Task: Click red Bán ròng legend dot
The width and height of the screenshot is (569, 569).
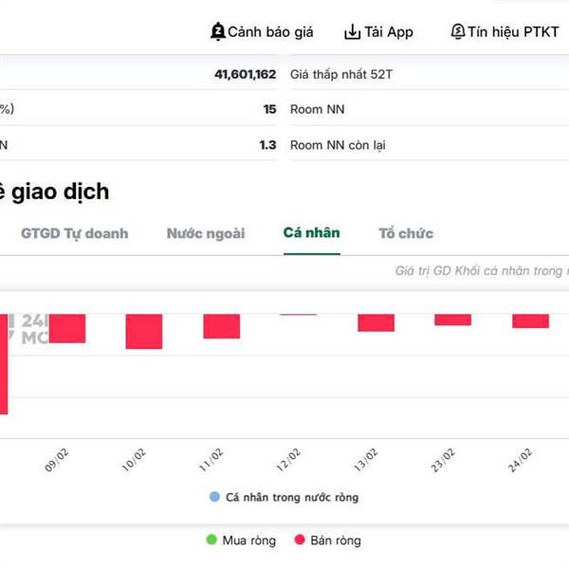Action: click(300, 541)
